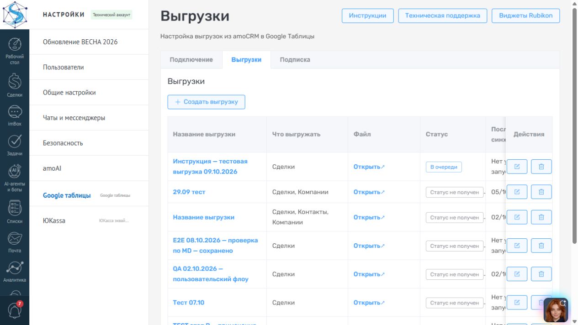Open Задачи sidebar icon
This screenshot has height=325, width=578.
(15, 145)
